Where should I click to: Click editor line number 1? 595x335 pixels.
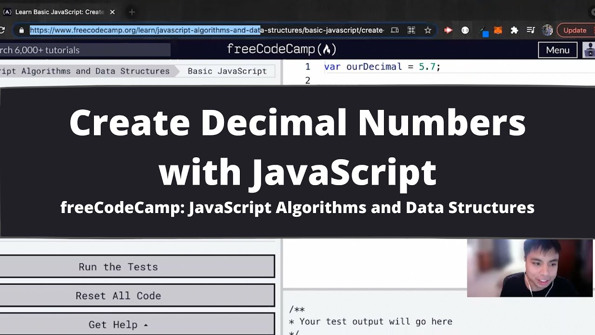tap(307, 67)
